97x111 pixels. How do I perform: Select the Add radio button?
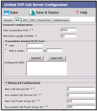click(6, 45)
